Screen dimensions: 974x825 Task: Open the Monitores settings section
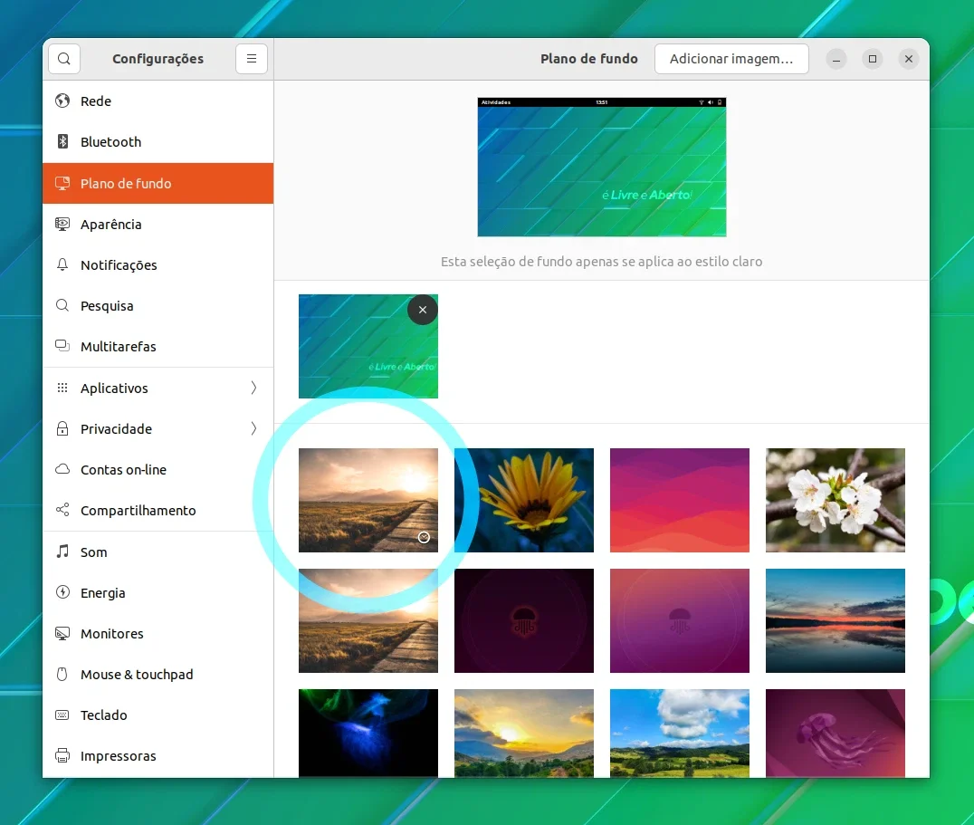[158, 634]
